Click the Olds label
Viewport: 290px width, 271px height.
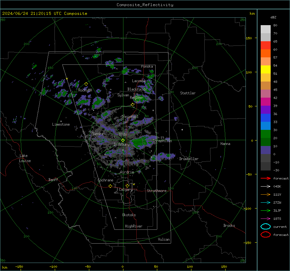click(x=123, y=134)
